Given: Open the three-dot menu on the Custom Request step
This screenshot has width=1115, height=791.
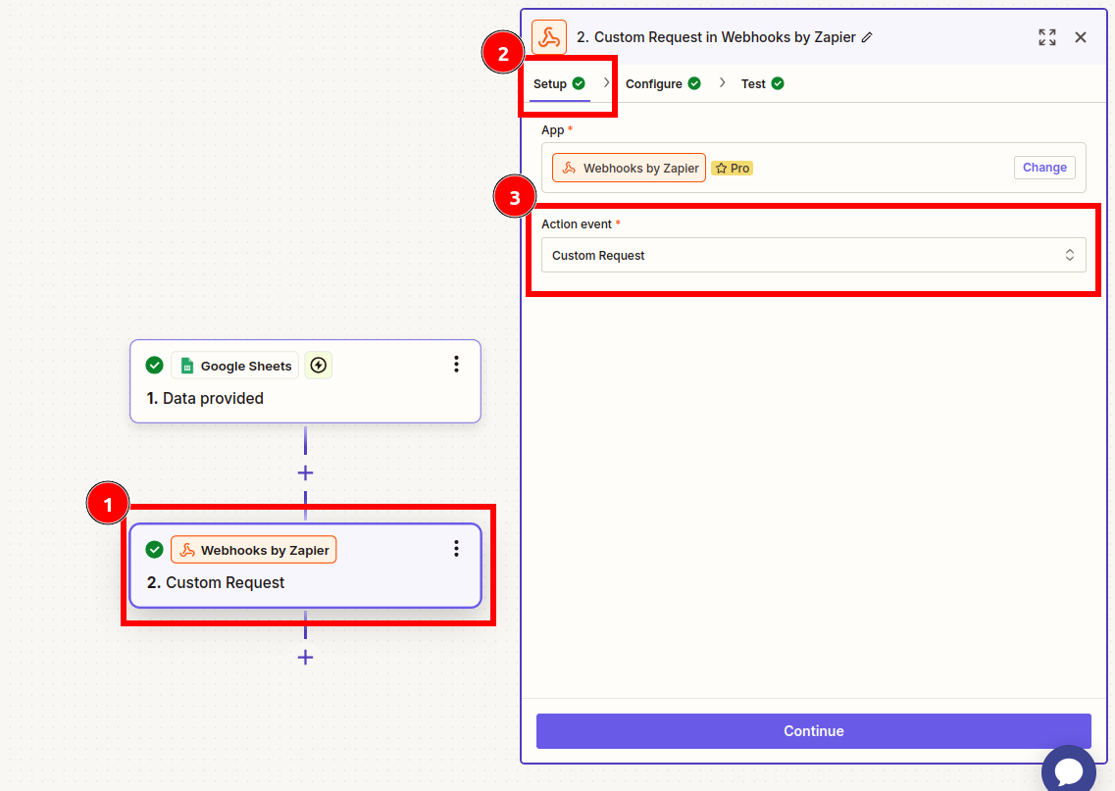Looking at the screenshot, I should (x=456, y=549).
